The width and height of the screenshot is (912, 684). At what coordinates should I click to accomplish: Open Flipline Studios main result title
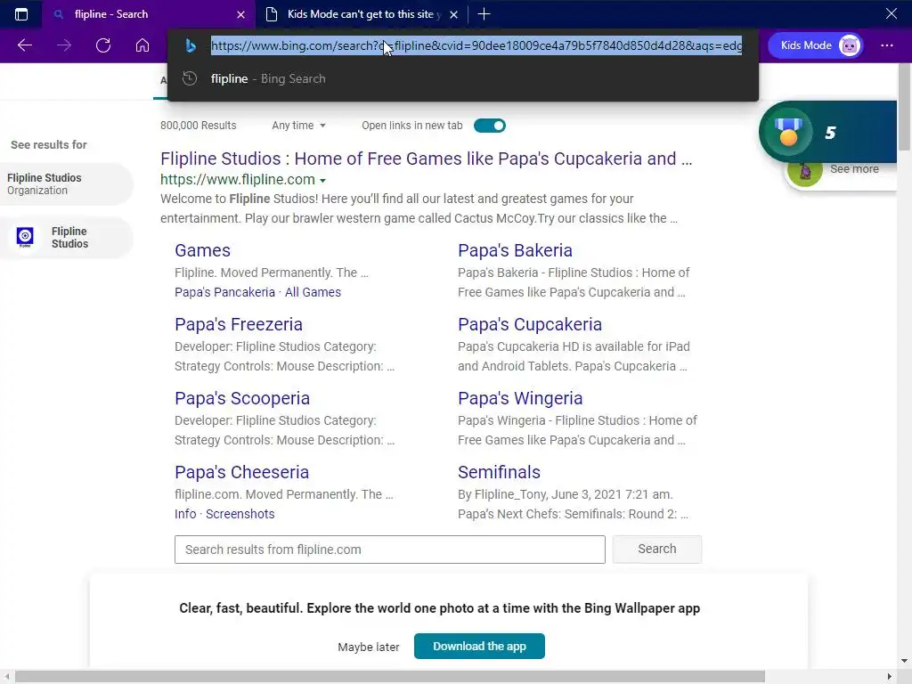pos(426,159)
